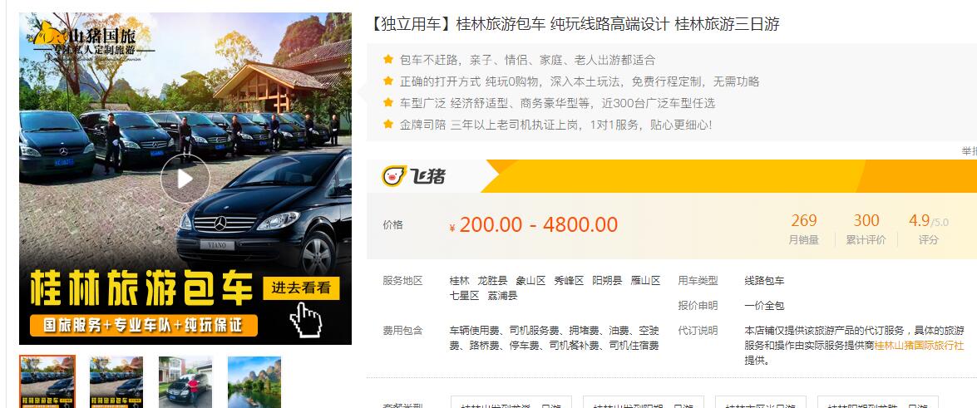977x408 pixels.
Task: Select the second car fleet thumbnail
Action: [116, 382]
